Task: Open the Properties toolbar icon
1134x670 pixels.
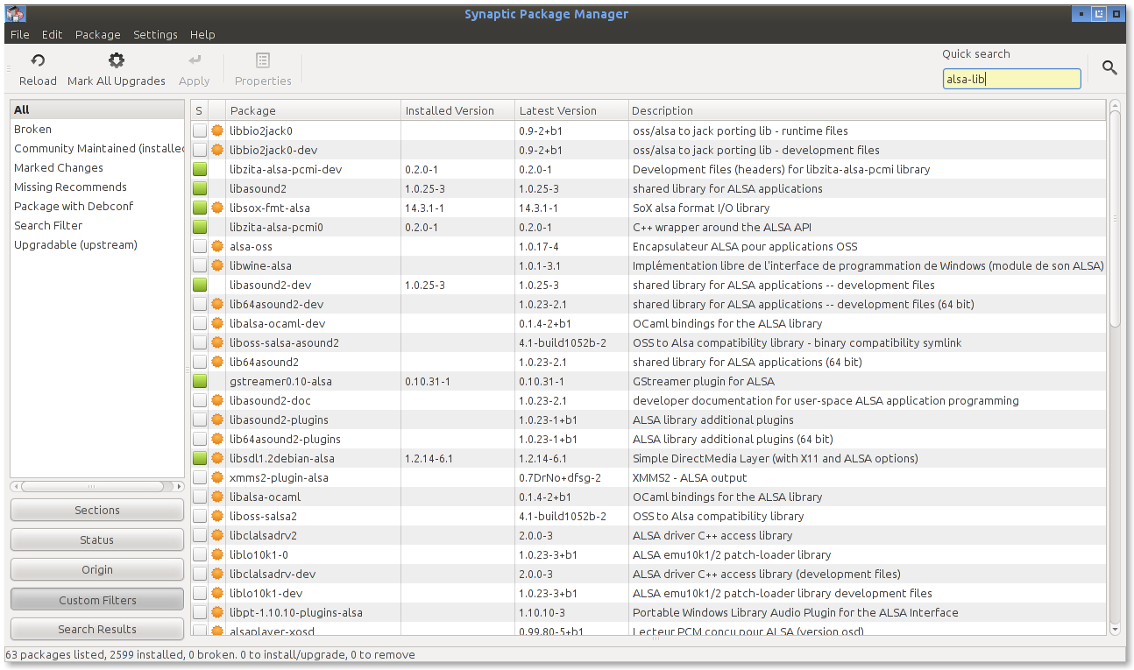Action: point(263,60)
